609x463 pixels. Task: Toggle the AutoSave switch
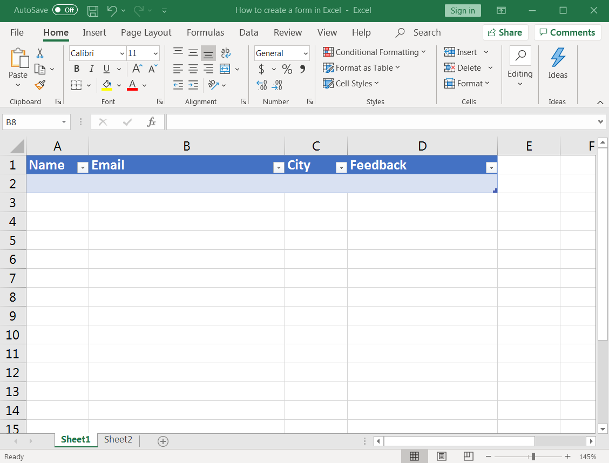pos(65,10)
